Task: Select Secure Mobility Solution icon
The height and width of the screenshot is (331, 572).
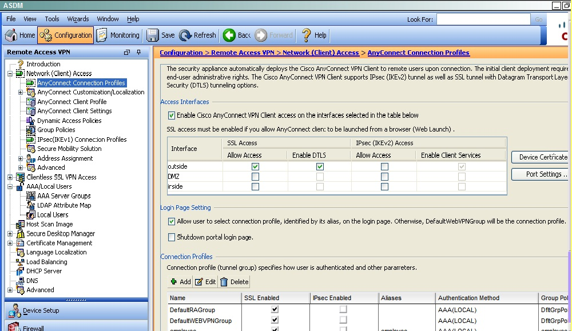Action: click(x=31, y=149)
